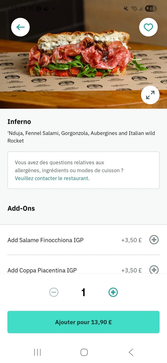
Task: Tap the Inferno item title
Action: pyautogui.click(x=19, y=122)
